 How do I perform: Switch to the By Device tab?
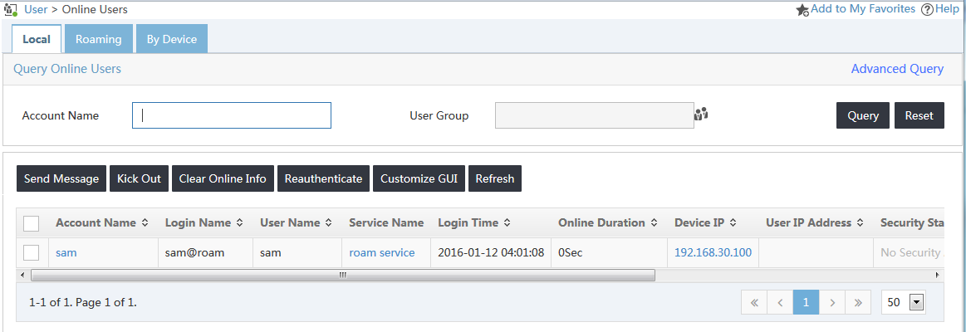click(172, 39)
